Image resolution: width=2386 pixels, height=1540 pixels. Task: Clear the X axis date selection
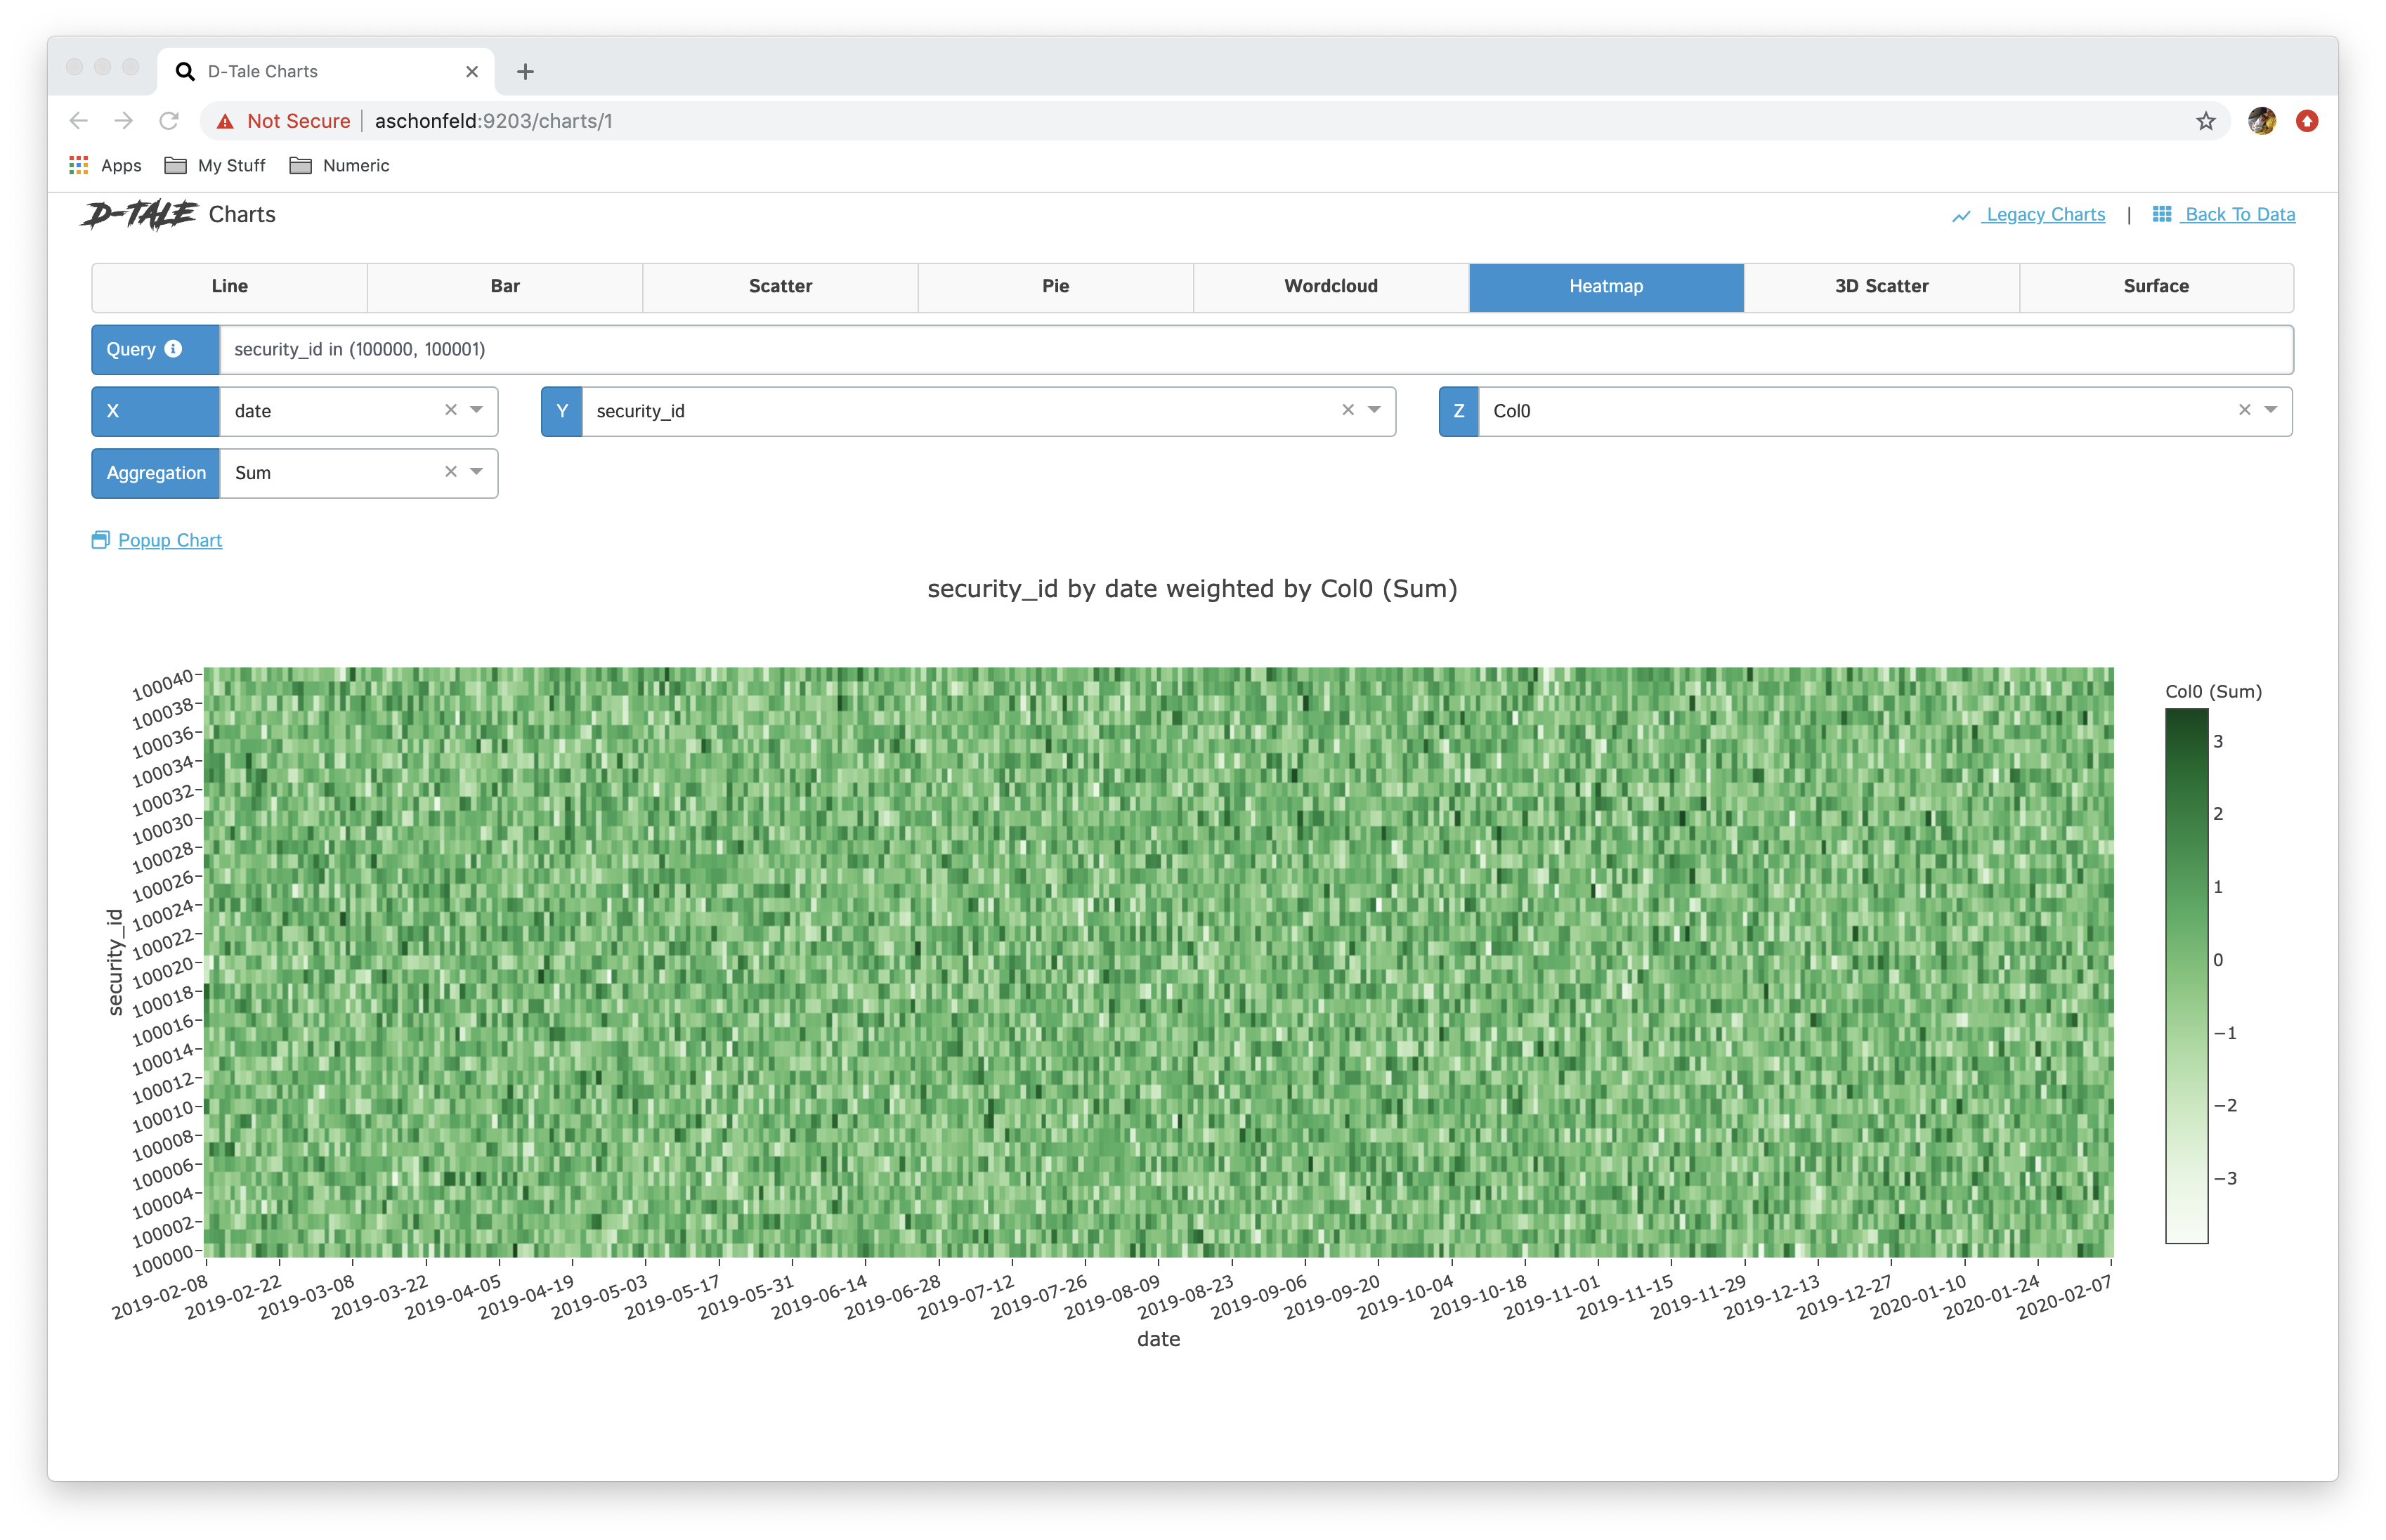(451, 410)
